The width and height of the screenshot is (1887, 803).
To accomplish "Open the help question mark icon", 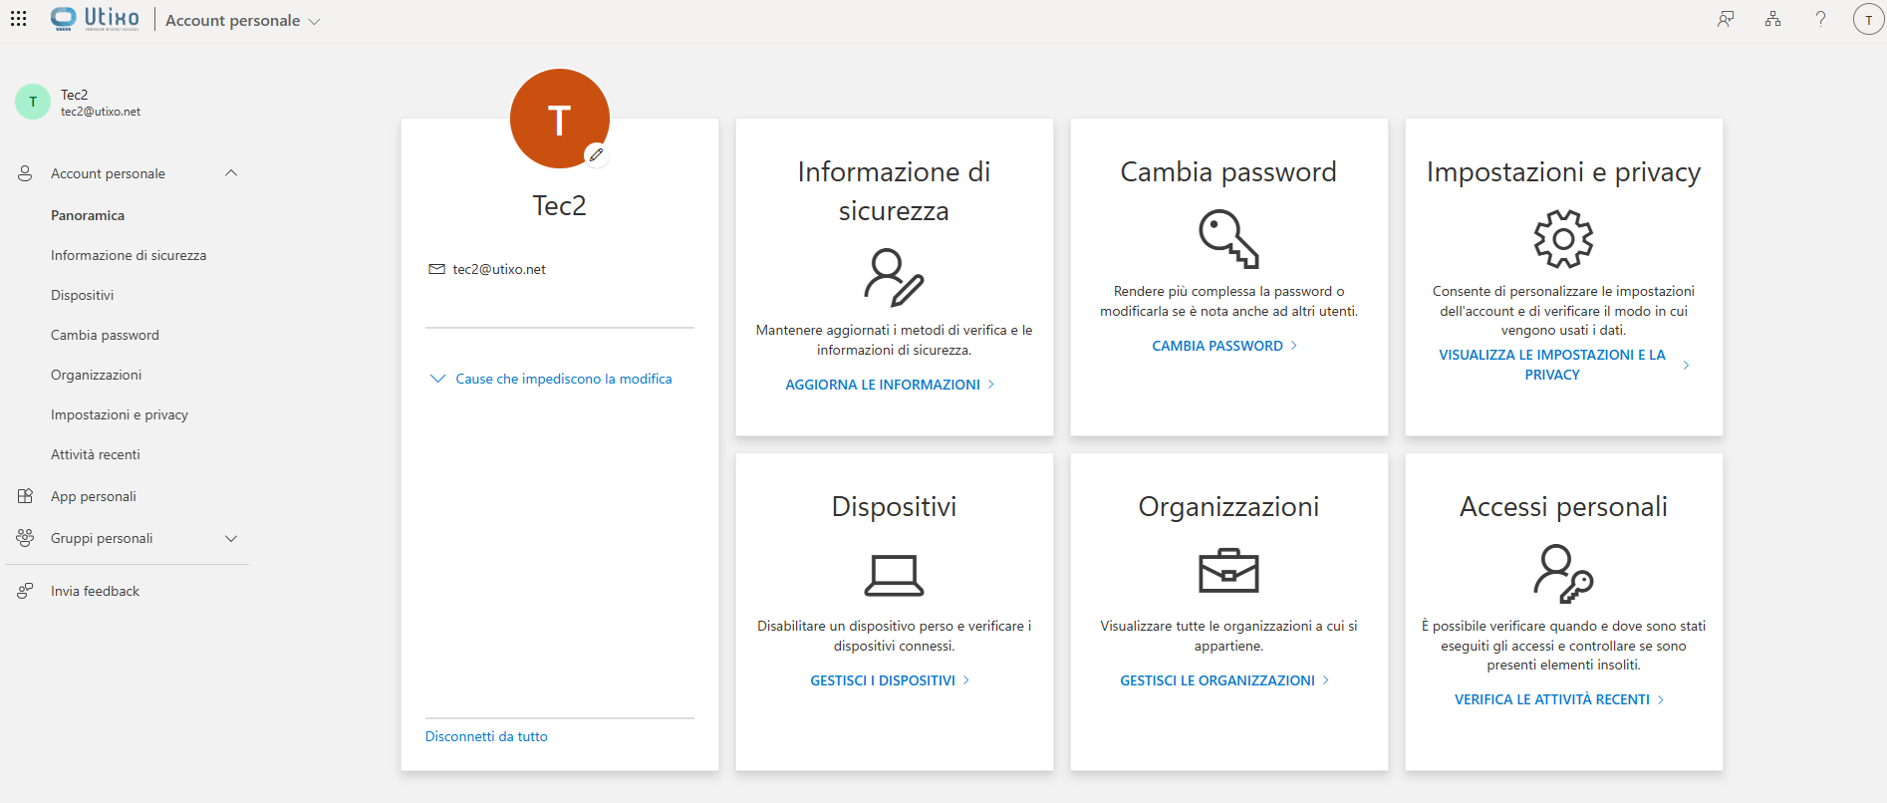I will tap(1820, 19).
